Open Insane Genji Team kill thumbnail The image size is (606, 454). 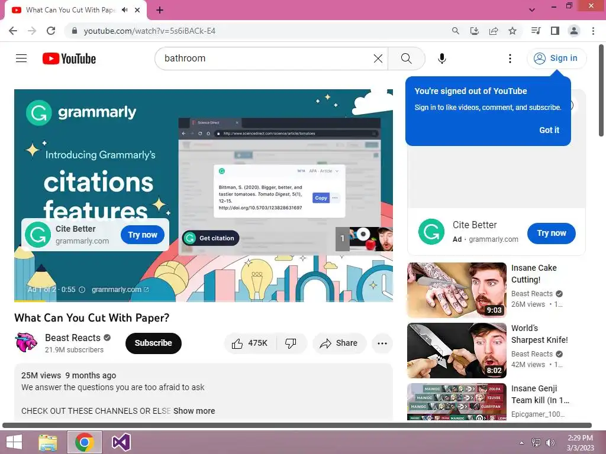pyautogui.click(x=456, y=401)
